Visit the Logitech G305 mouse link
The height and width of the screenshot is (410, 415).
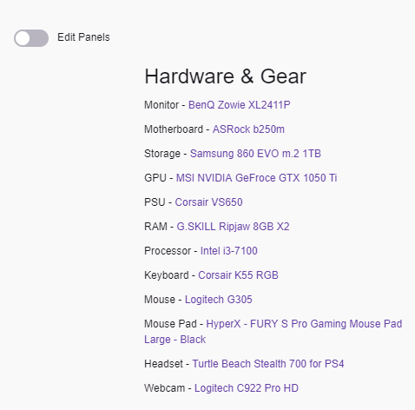point(219,300)
